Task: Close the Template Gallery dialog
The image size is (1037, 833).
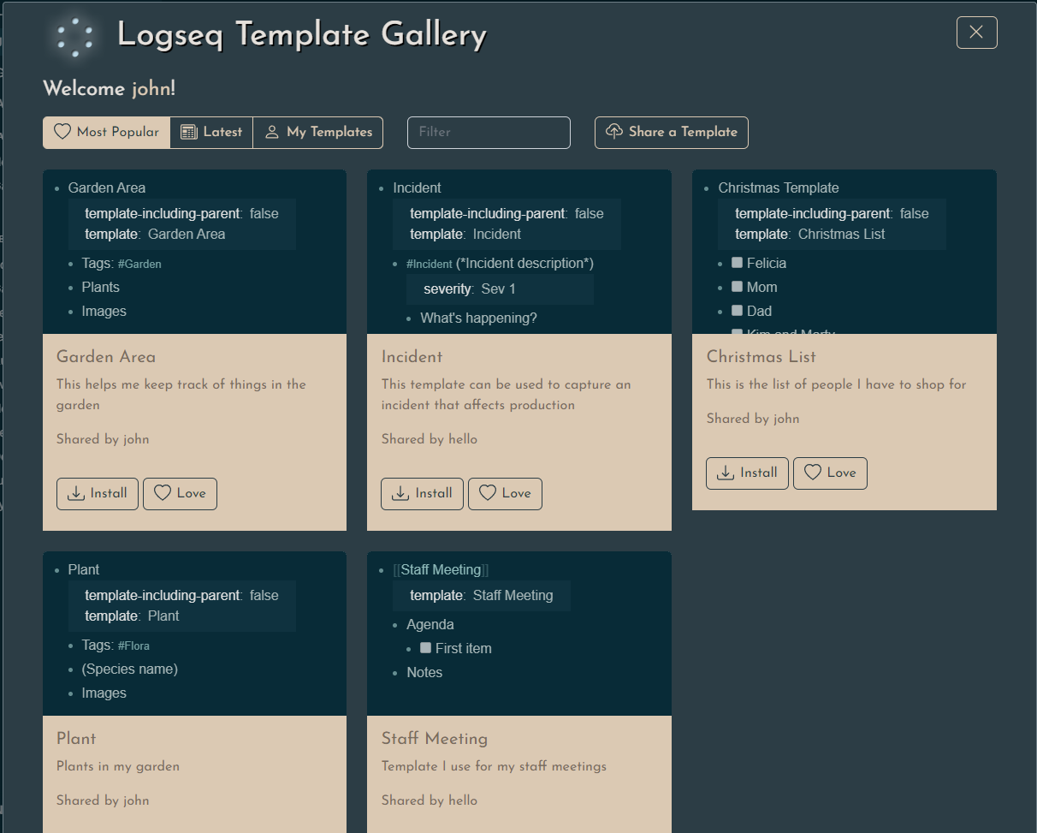Action: [976, 33]
